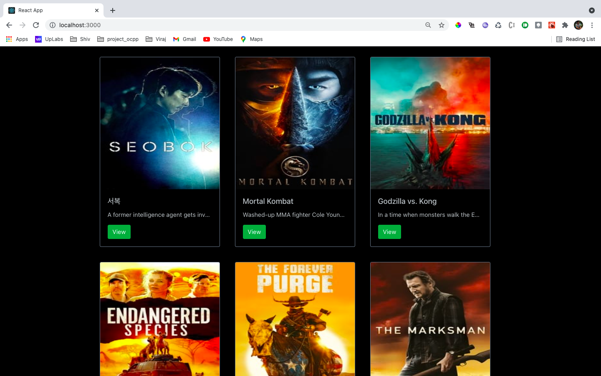
Task: Open a new browser tab
Action: coord(112,10)
